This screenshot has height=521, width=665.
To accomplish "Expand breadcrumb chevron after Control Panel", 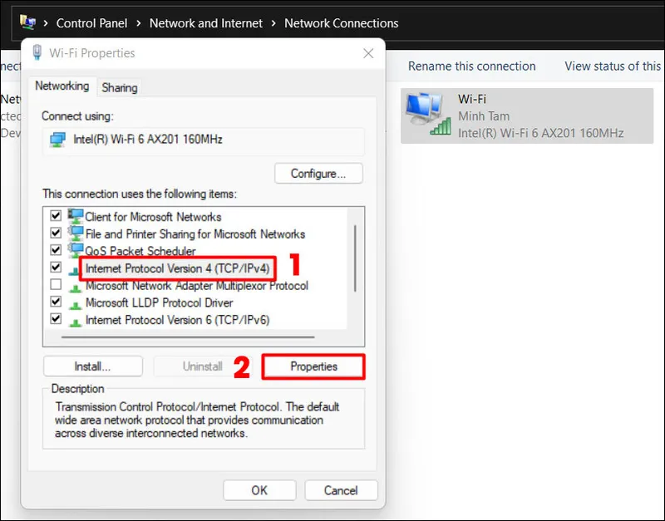I will pos(138,23).
